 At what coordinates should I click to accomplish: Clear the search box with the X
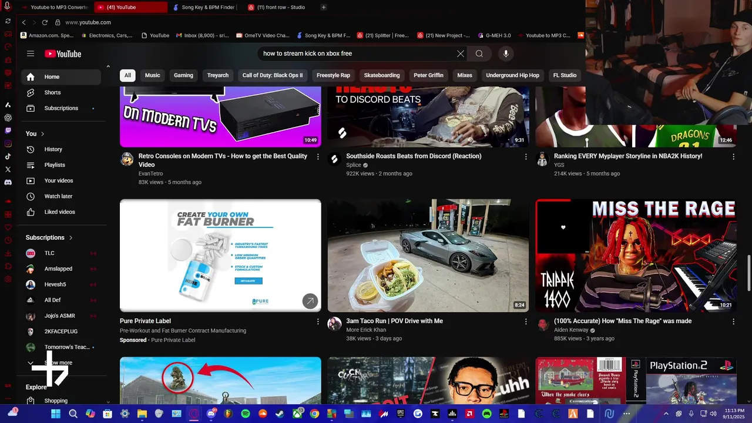click(461, 53)
